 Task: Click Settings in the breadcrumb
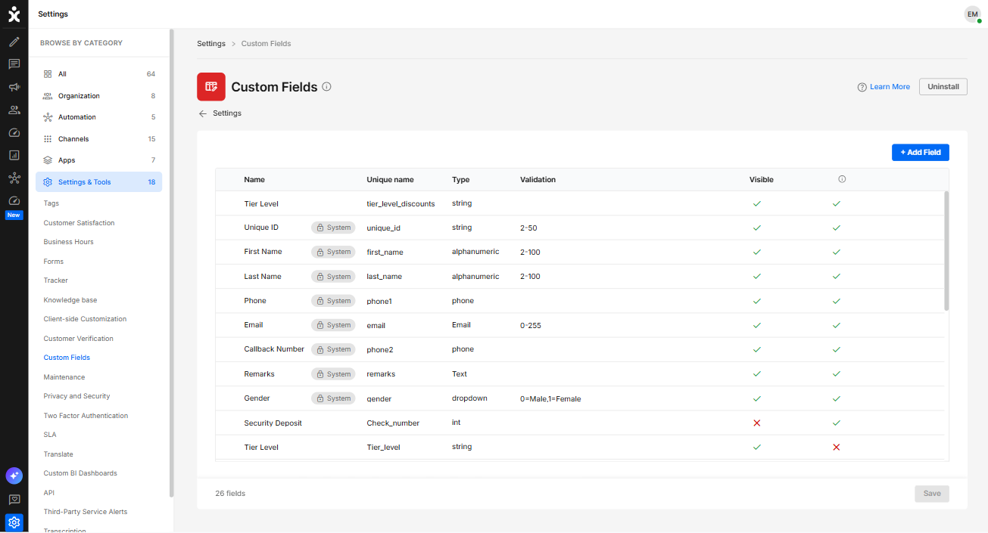(x=211, y=44)
